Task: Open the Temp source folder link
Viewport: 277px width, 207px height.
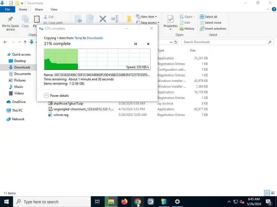Action: pyautogui.click(x=78, y=38)
